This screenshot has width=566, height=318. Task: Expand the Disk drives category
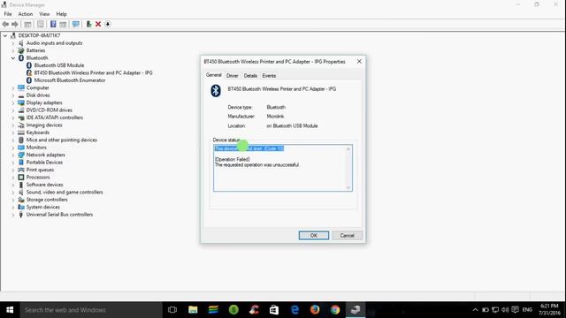pos(13,95)
